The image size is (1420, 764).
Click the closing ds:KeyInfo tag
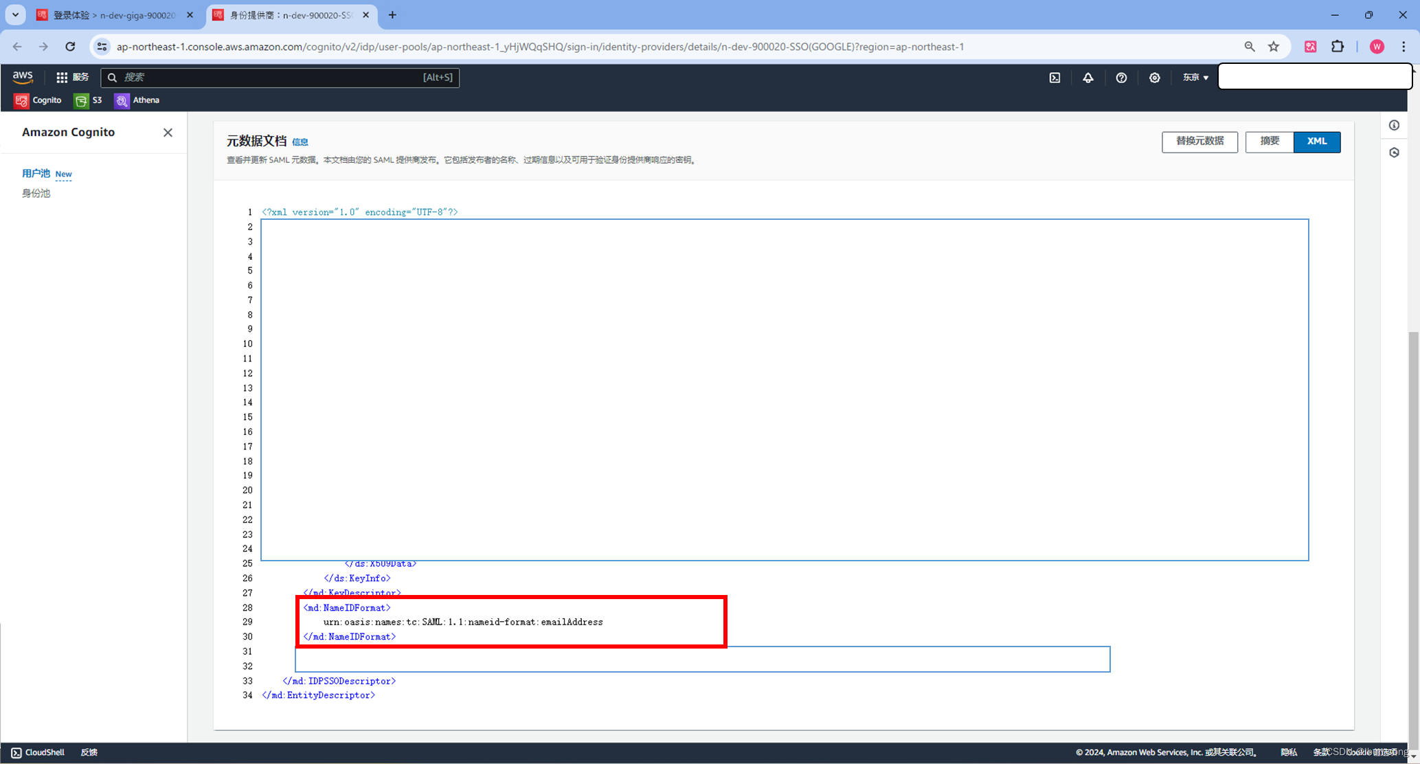(357, 578)
